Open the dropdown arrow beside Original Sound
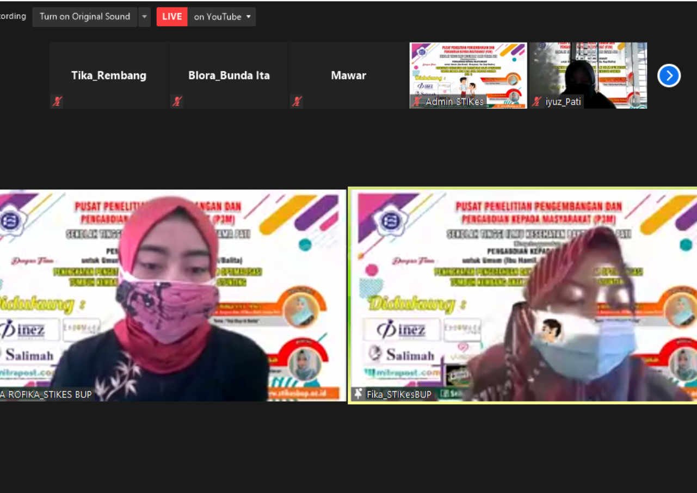 pyautogui.click(x=144, y=17)
